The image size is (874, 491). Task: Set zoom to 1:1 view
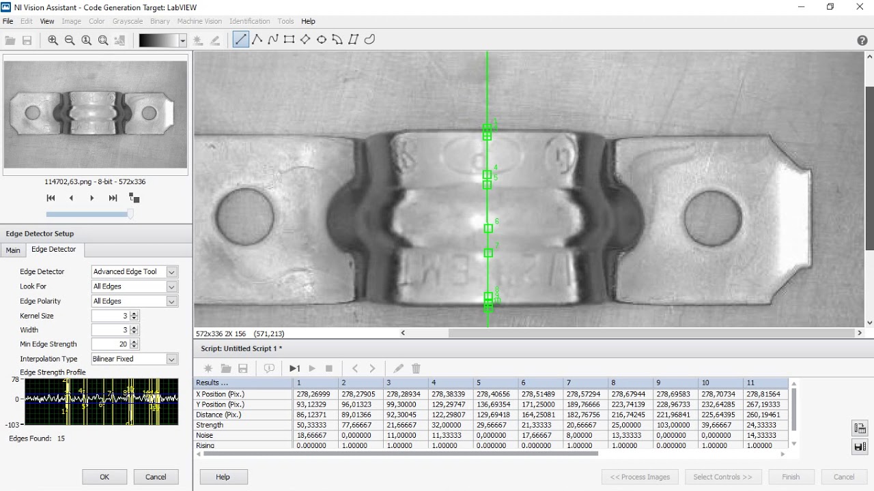(x=87, y=40)
